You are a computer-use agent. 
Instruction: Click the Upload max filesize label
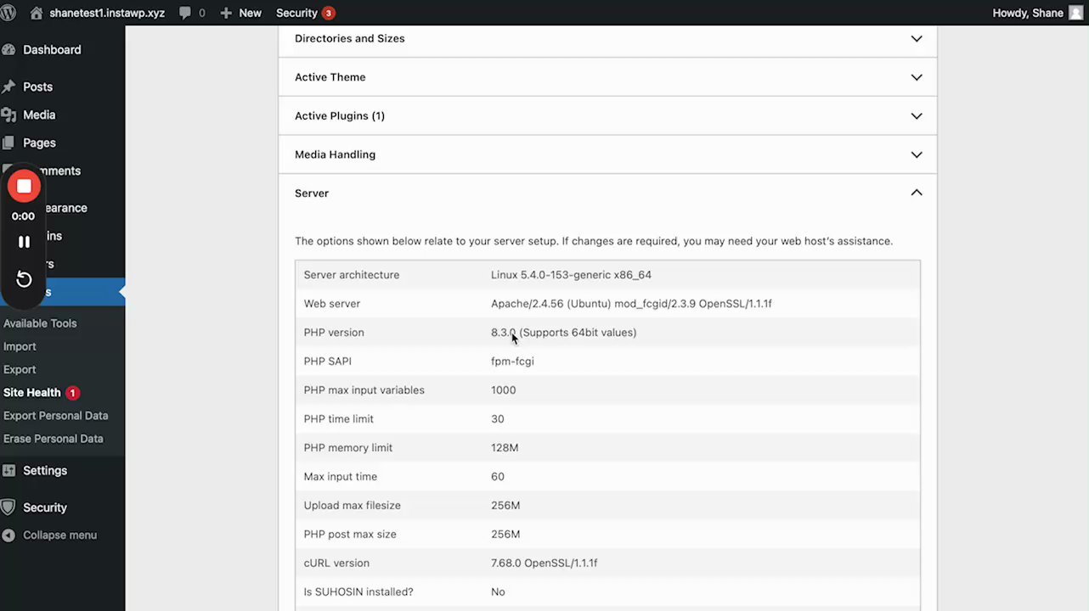352,506
